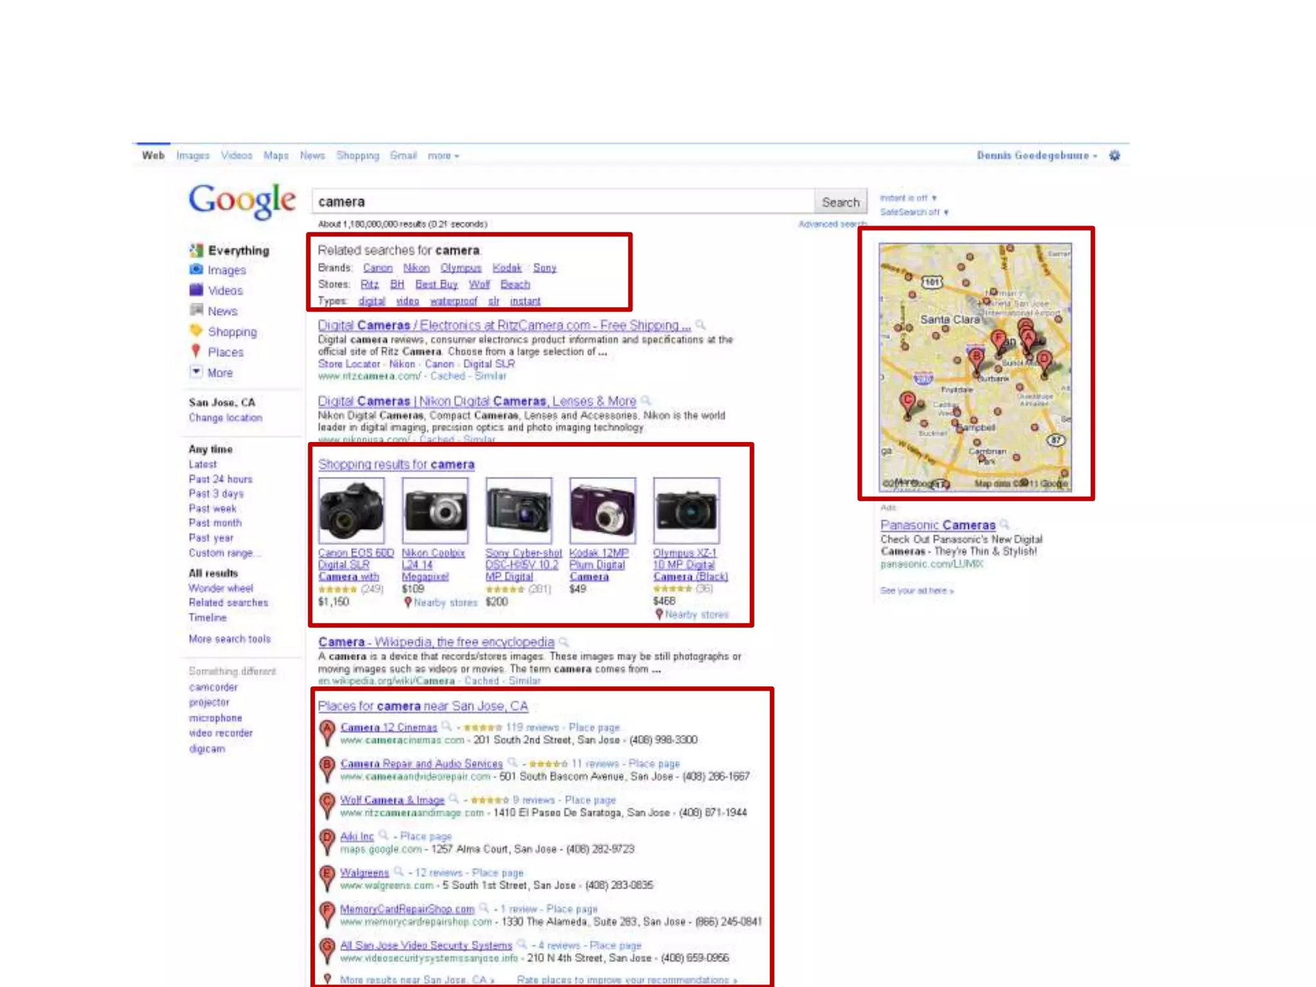Preview magnifier beside the Wikipedia Camera result
1316x987 pixels.
coord(564,642)
